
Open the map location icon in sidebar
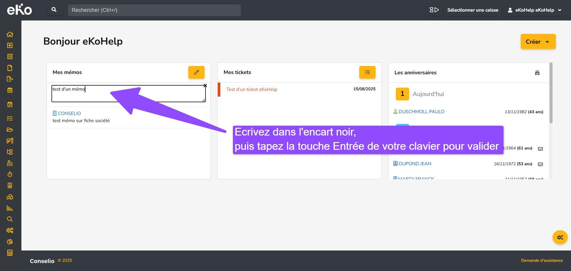click(10, 197)
